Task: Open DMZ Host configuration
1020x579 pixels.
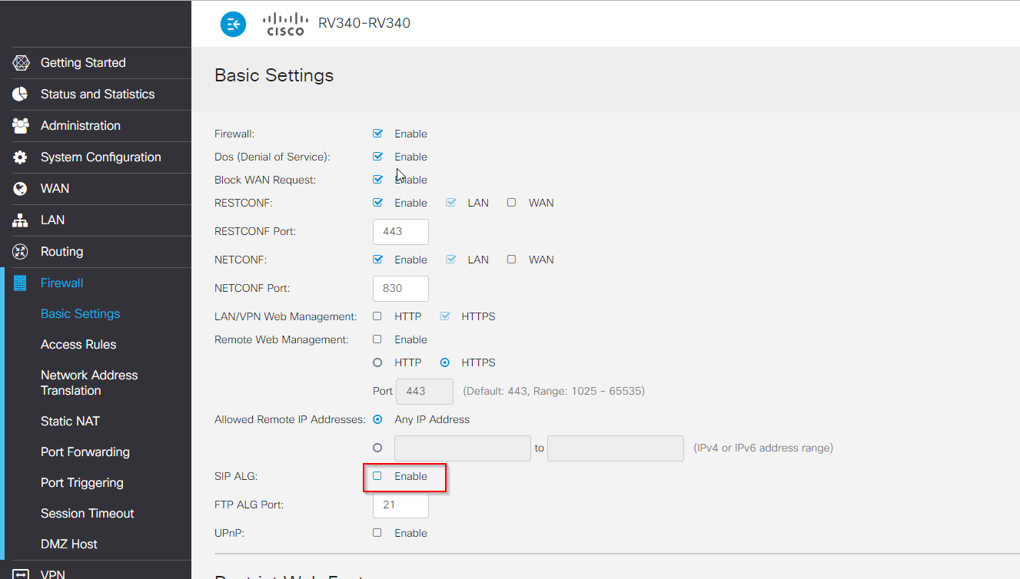Action: tap(68, 544)
